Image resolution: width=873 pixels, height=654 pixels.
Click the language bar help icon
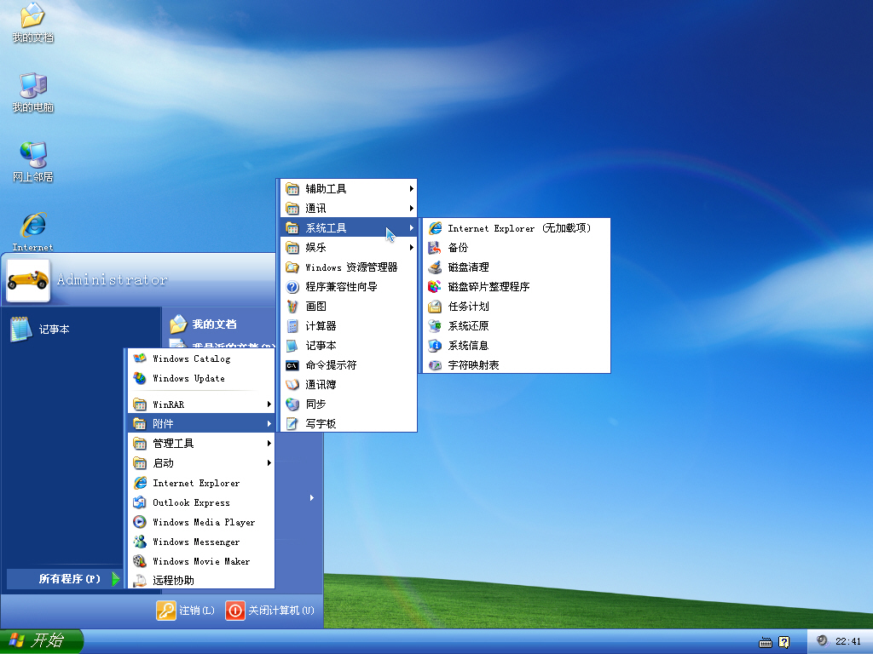click(x=784, y=642)
